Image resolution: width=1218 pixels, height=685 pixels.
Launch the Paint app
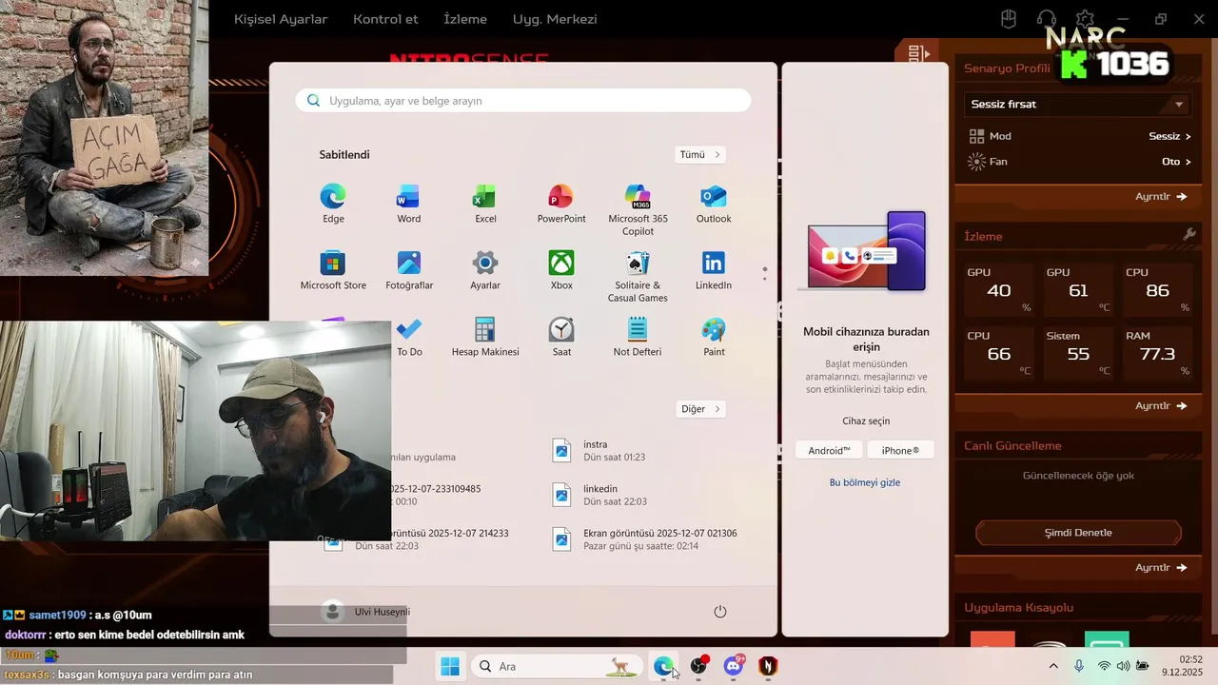click(714, 337)
